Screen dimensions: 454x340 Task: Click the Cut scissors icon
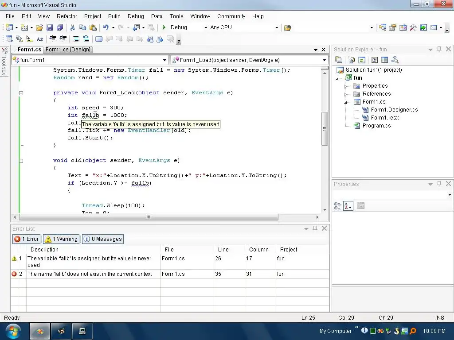click(x=72, y=27)
